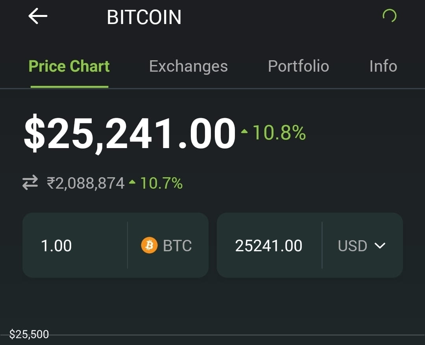Select the Bitcoin BTC coin logo

pos(150,245)
